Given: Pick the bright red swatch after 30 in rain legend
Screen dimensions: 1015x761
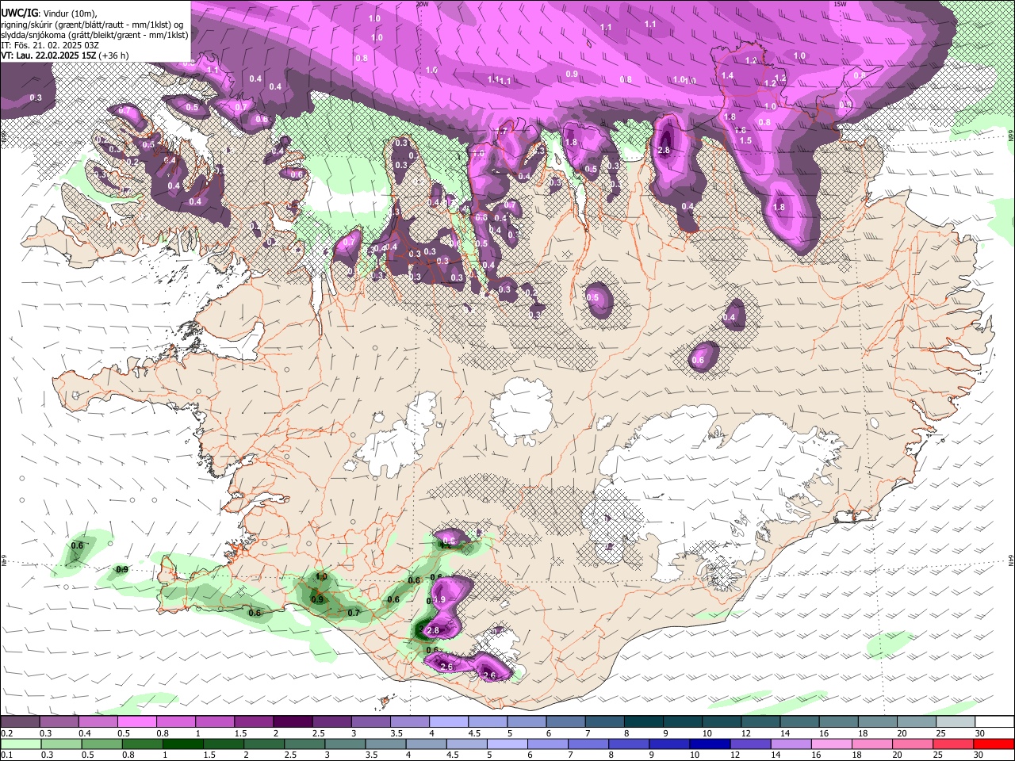Looking at the screenshot, I should pyautogui.click(x=994, y=744).
